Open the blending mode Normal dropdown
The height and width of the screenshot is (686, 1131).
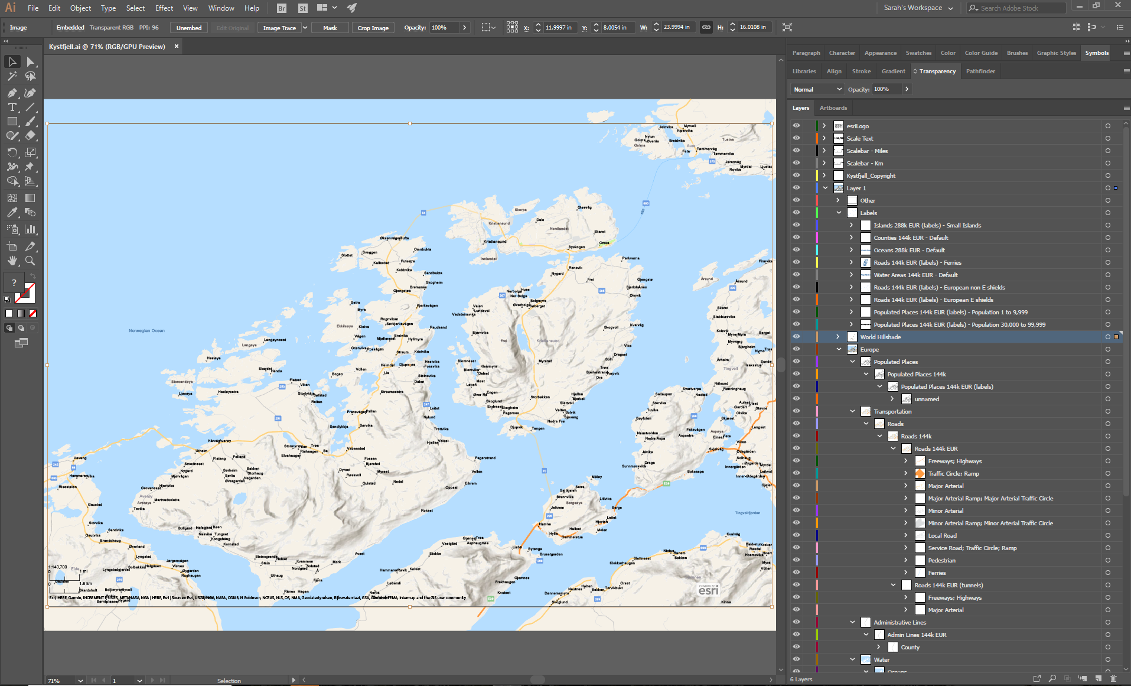817,89
